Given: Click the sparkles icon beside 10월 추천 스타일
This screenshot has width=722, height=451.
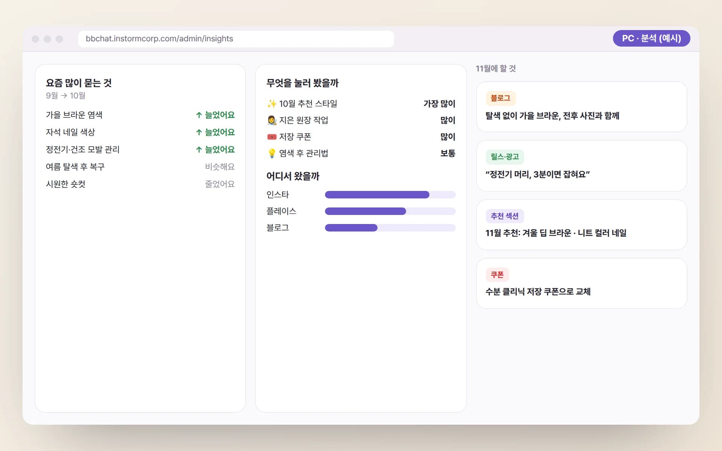Looking at the screenshot, I should pyautogui.click(x=272, y=104).
